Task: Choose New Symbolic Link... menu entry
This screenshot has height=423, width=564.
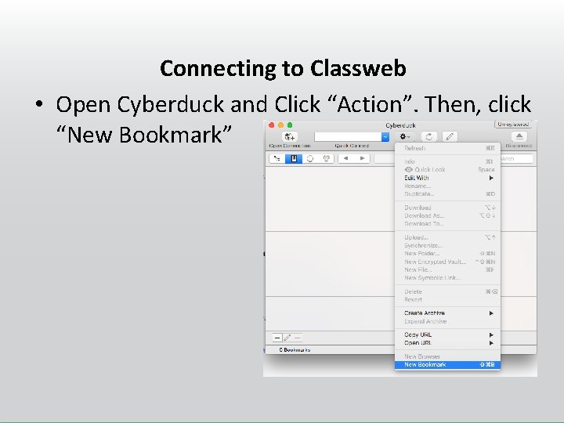Action: tap(447, 277)
